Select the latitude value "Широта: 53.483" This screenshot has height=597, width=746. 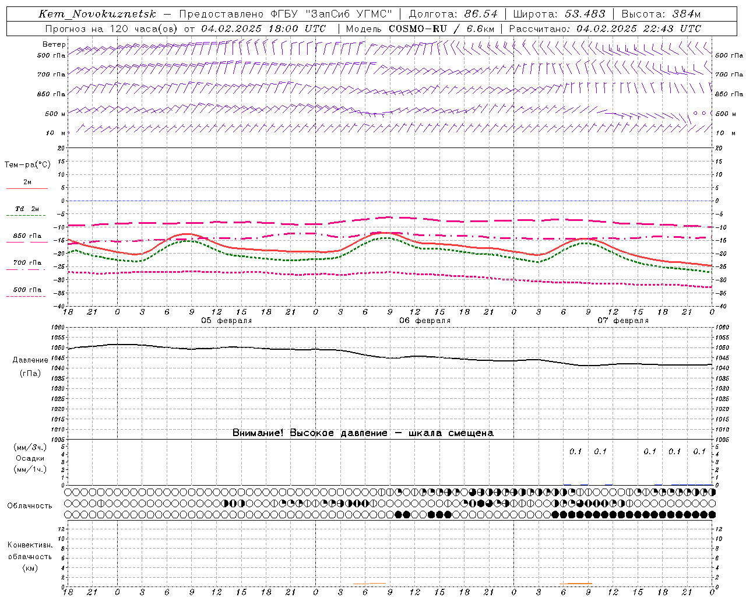pos(559,14)
